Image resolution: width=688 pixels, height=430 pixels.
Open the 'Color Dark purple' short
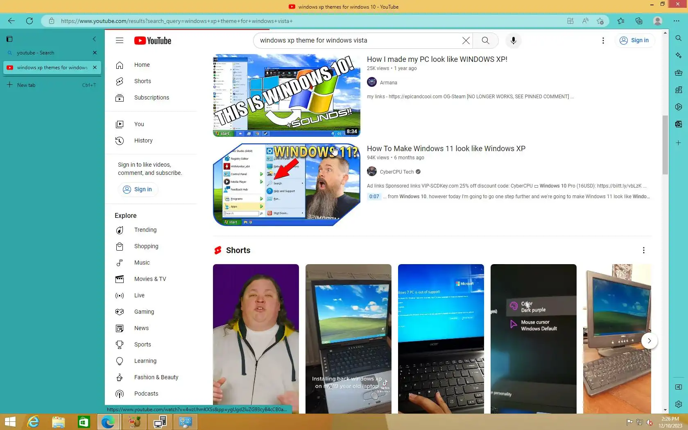[534, 339]
